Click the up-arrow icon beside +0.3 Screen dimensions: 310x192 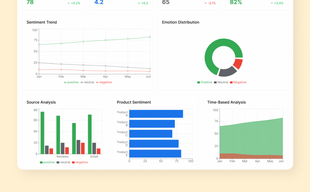(x=139, y=3)
